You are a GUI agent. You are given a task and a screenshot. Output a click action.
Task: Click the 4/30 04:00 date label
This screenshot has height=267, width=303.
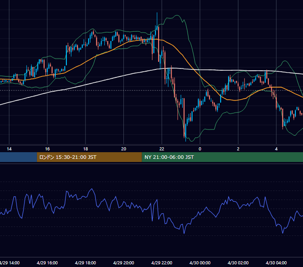[276, 263]
